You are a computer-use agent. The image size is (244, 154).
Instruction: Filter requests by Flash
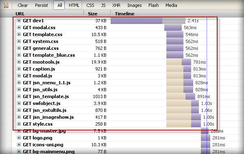(154, 5)
